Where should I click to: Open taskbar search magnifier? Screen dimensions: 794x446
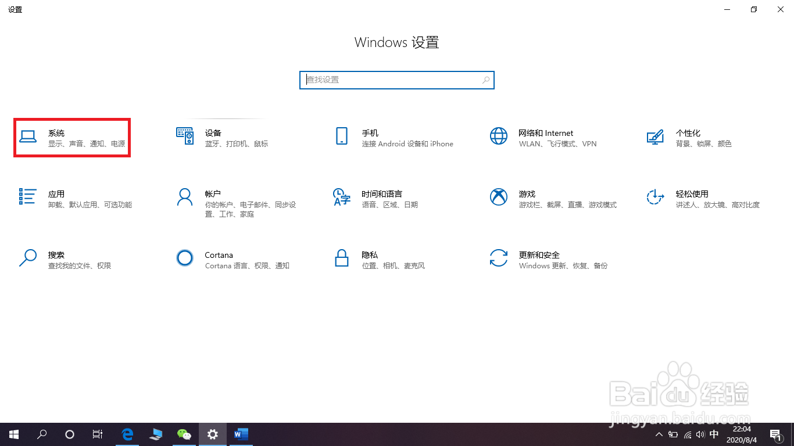pos(42,434)
